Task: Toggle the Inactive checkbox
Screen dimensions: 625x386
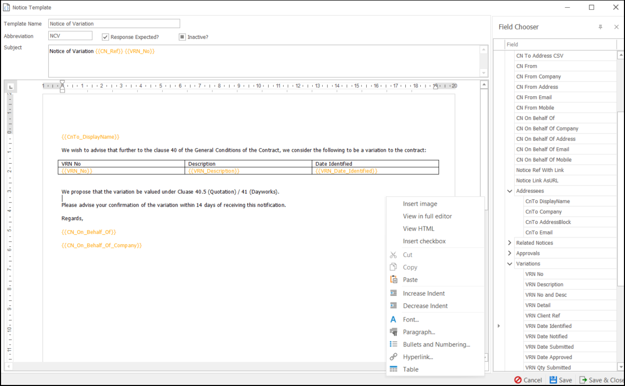Action: [x=182, y=37]
